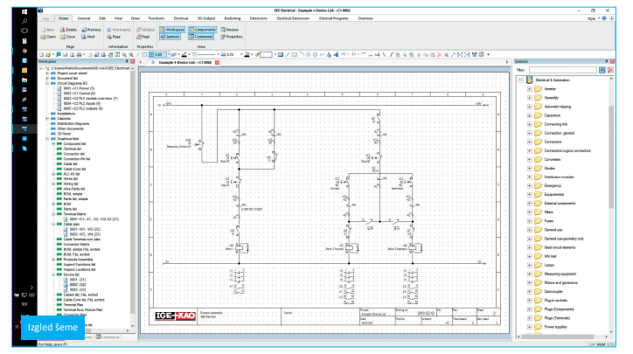Close the Example 4-Device List tab
This screenshot has width=633, height=354.
pyautogui.click(x=217, y=63)
